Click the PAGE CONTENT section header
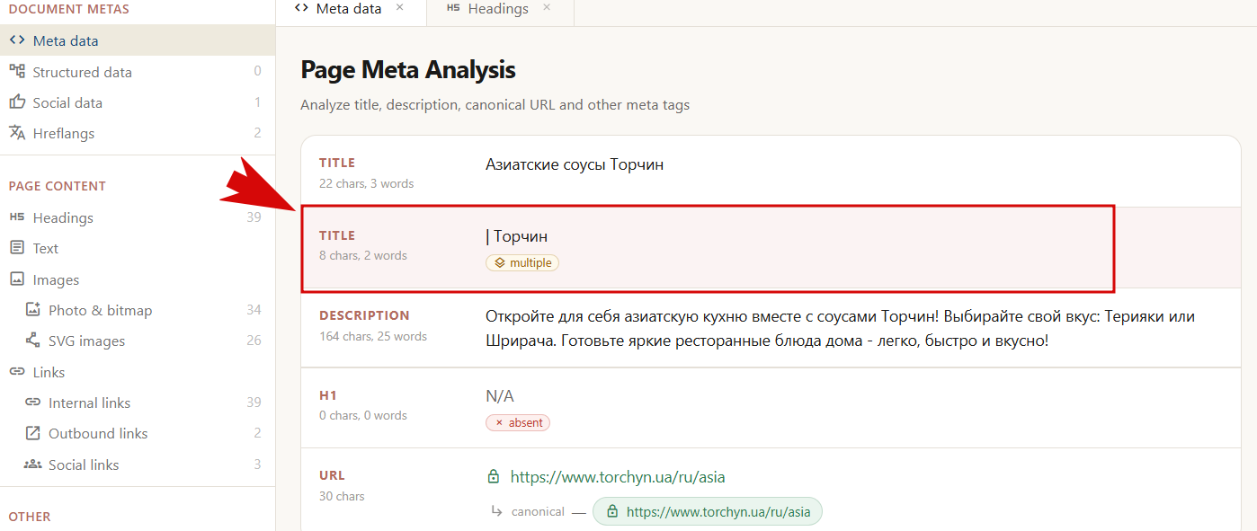 click(x=58, y=186)
